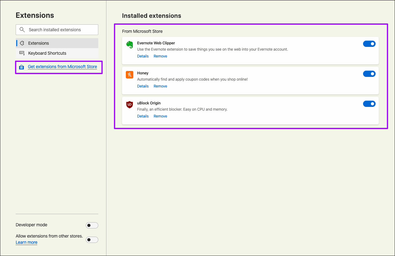Click the keyboard icon beside Keyboard Shortcuts
This screenshot has width=395, height=256.
(22, 53)
